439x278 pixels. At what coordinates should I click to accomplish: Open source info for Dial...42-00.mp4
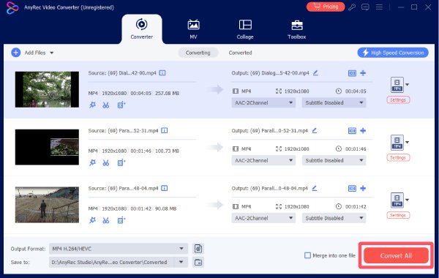[162, 72]
